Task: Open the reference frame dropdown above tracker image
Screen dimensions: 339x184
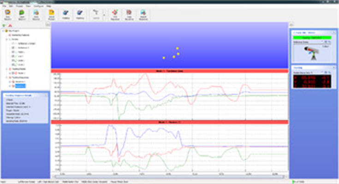Action: click(x=322, y=42)
